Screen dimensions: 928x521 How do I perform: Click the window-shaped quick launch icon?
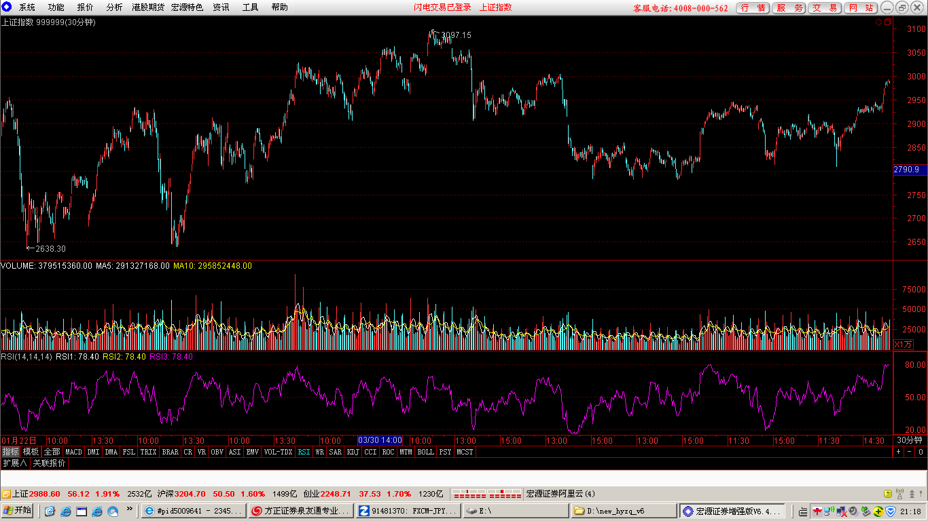click(x=82, y=511)
